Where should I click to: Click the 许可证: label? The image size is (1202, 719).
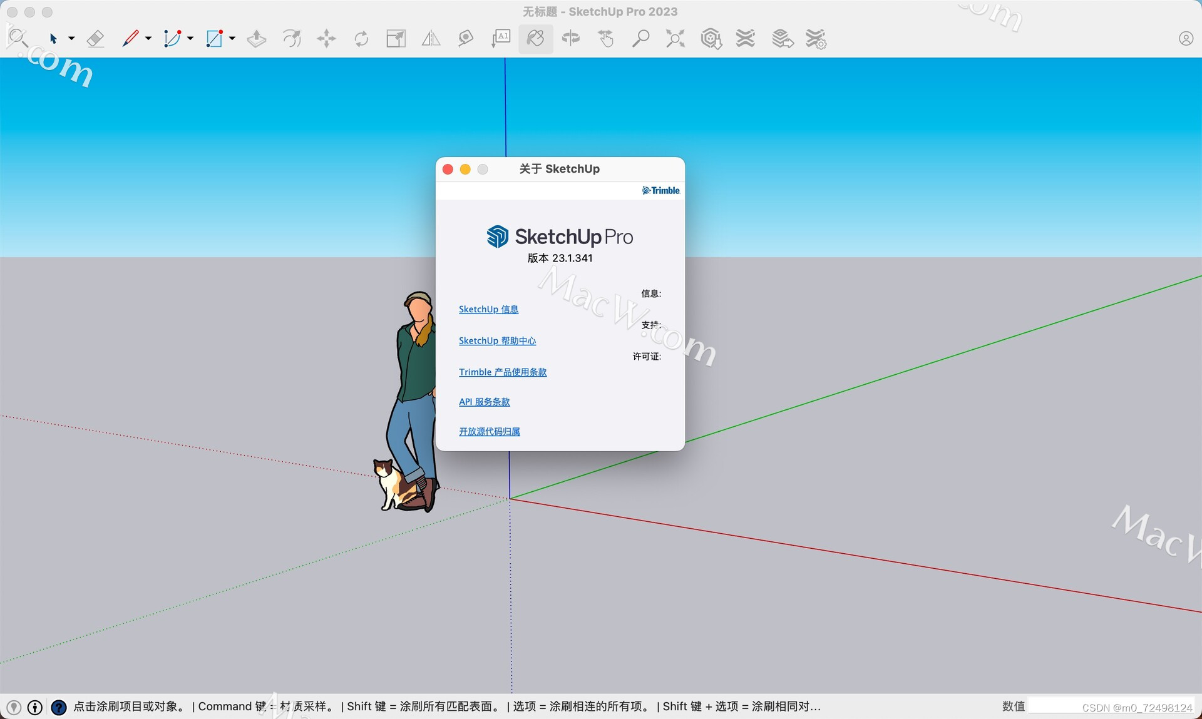(x=647, y=356)
